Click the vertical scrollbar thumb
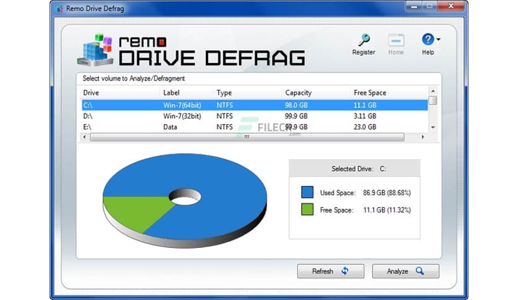 (432, 100)
